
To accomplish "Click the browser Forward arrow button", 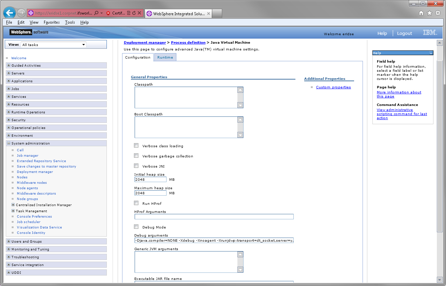I will coord(21,13).
